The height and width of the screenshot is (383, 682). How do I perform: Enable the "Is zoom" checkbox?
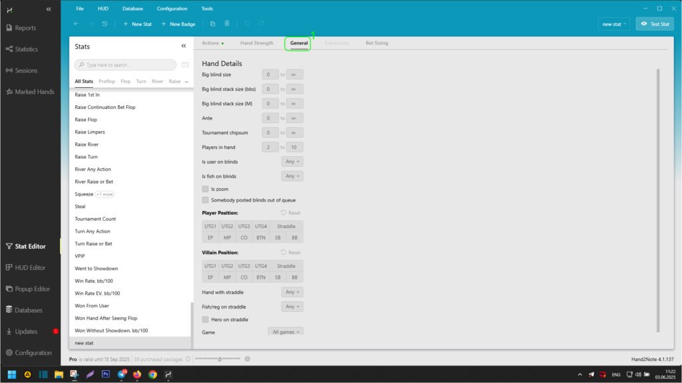[205, 190]
